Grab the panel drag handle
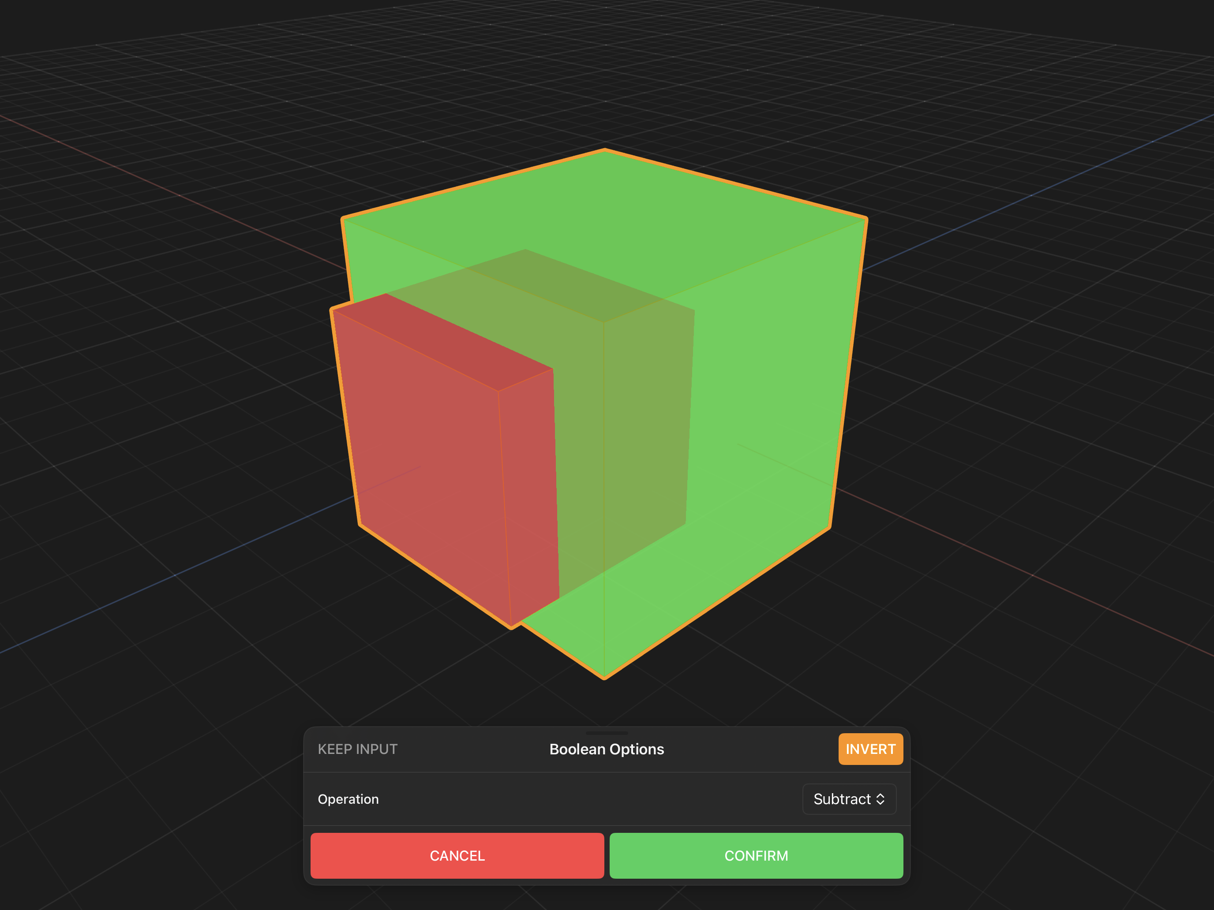Image resolution: width=1214 pixels, height=910 pixels. point(607,733)
